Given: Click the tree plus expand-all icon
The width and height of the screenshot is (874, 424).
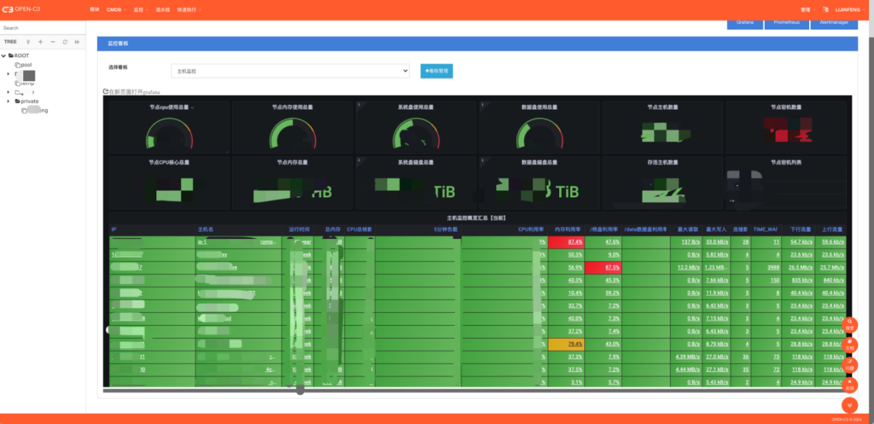Looking at the screenshot, I should point(40,42).
